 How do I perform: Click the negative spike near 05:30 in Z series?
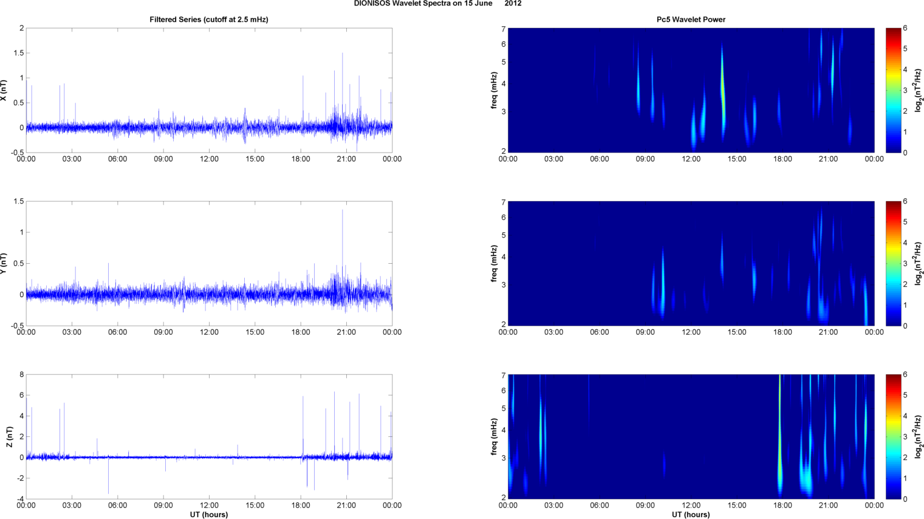(x=108, y=476)
